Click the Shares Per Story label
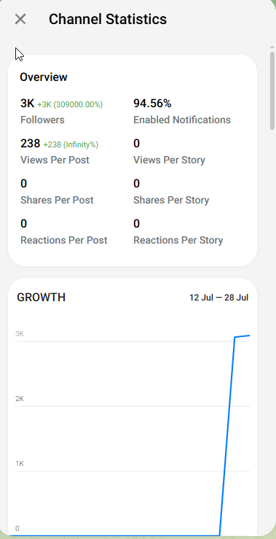Screen dimensions: 276x539 click(x=171, y=200)
